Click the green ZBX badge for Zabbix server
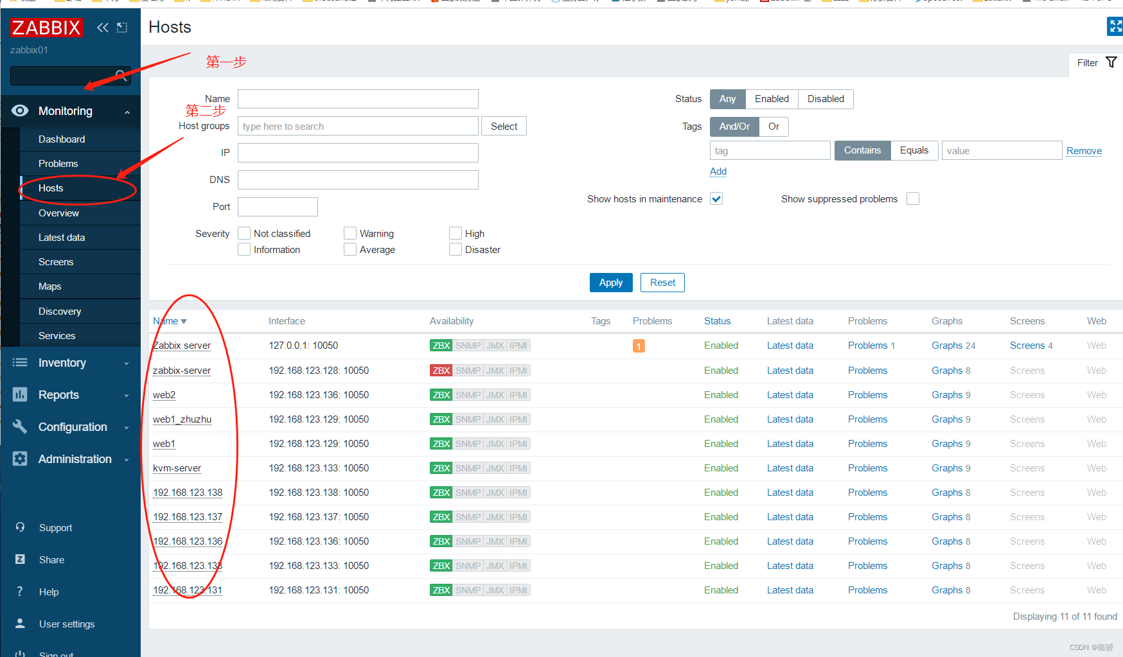1123x657 pixels. coord(441,346)
